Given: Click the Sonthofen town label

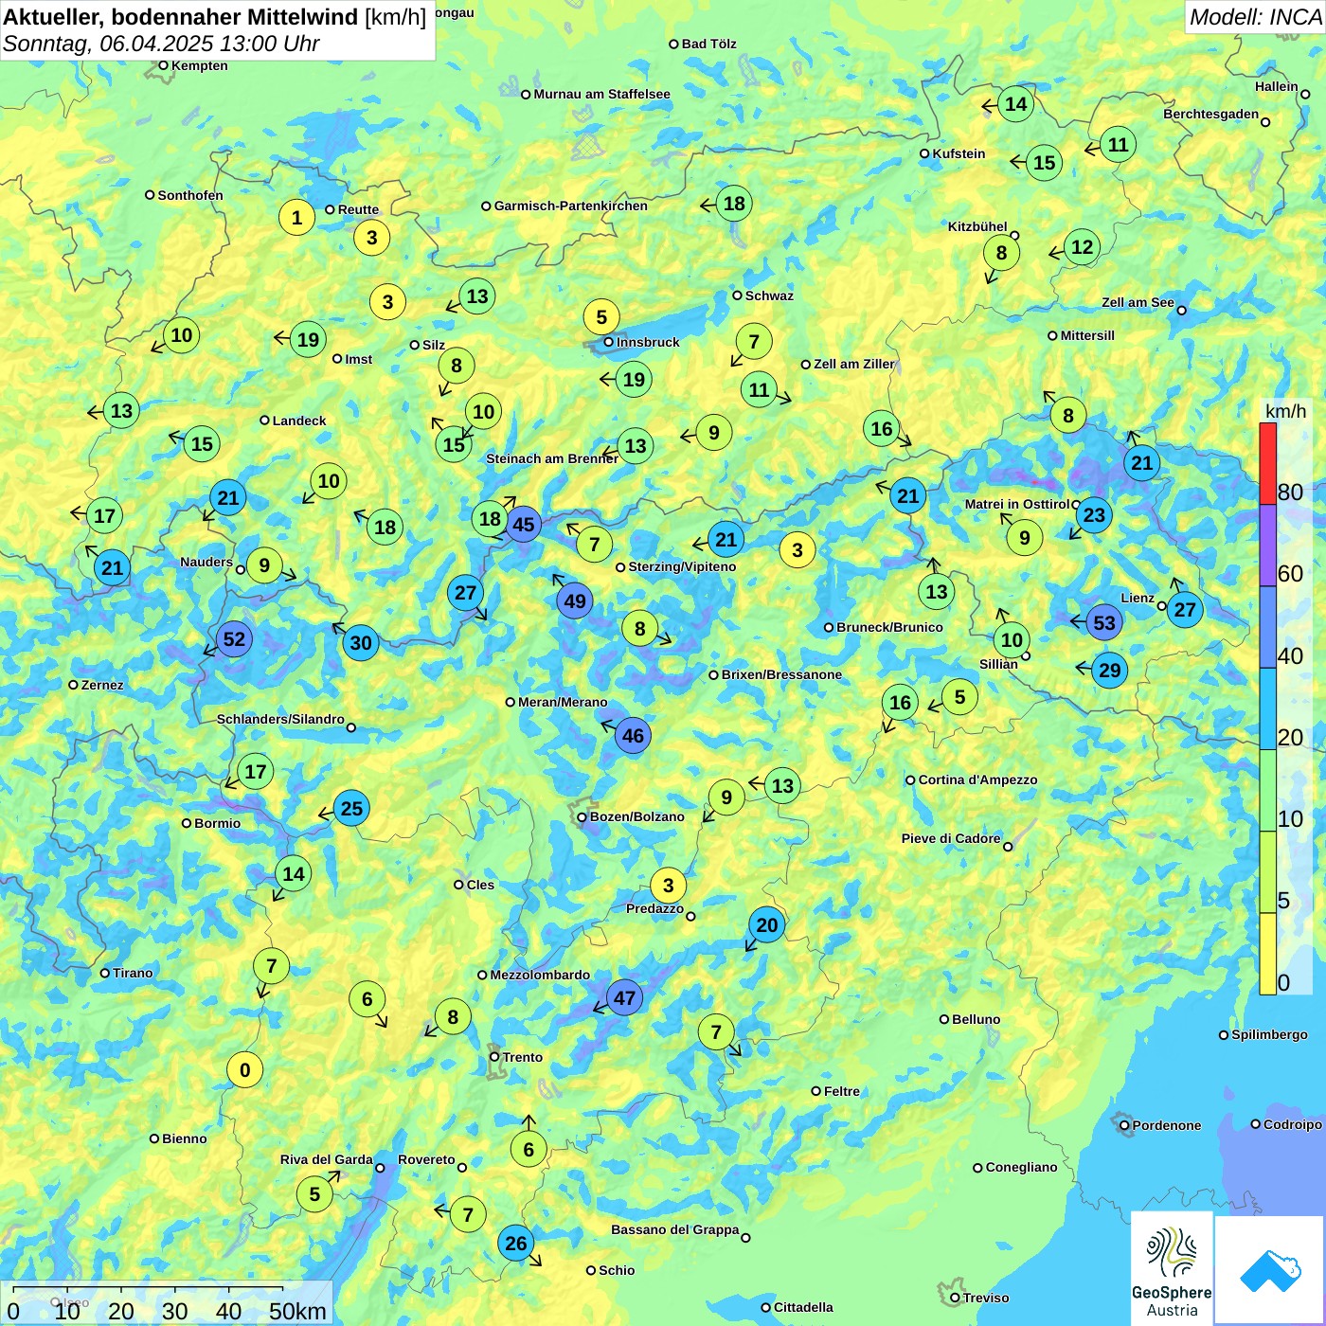Looking at the screenshot, I should pos(190,195).
